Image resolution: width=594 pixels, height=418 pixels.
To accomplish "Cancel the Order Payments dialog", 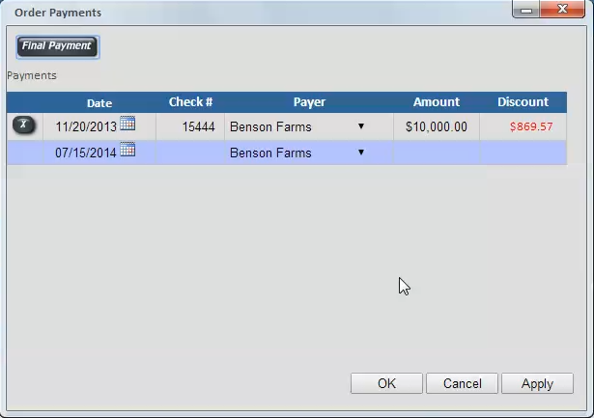I will tap(462, 383).
